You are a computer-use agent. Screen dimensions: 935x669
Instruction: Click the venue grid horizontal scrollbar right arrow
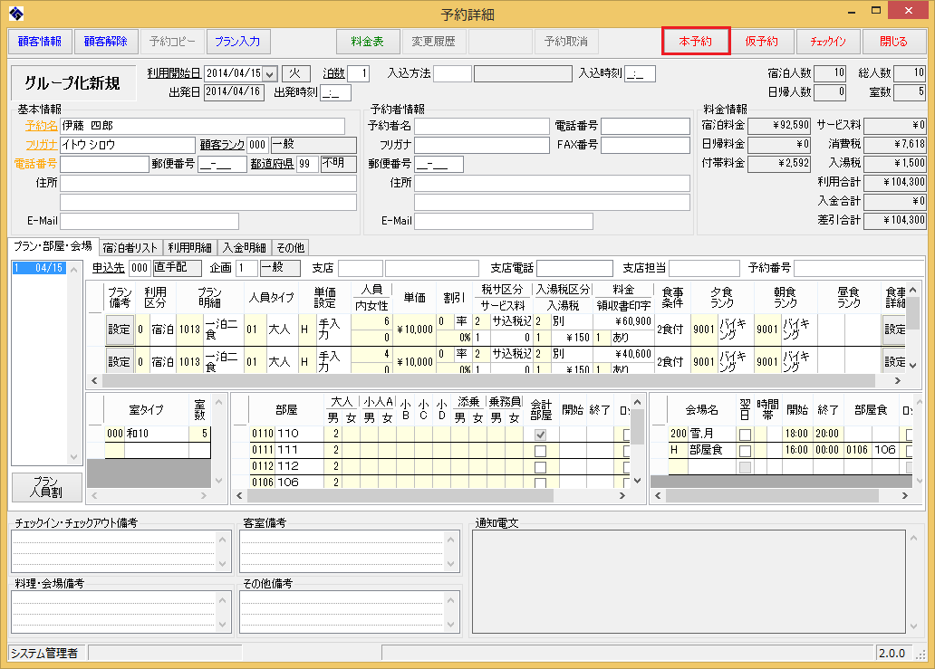(x=904, y=496)
